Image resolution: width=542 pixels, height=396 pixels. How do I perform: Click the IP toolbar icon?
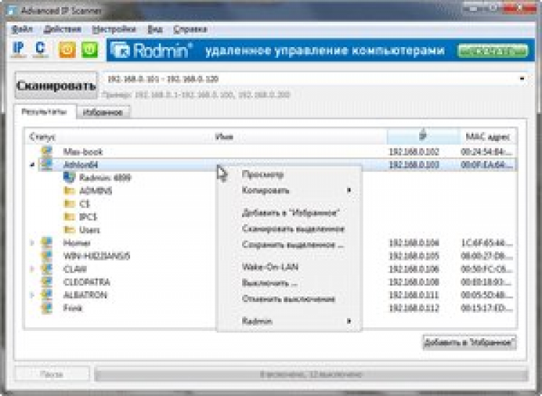pos(18,49)
